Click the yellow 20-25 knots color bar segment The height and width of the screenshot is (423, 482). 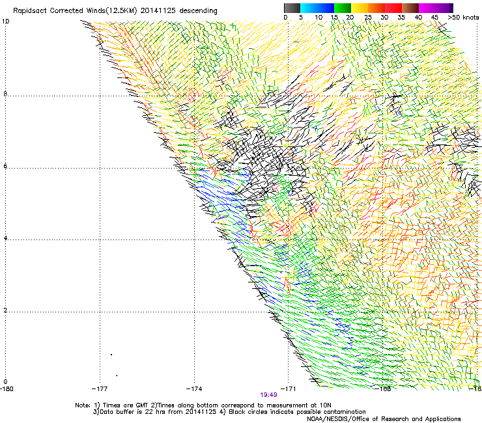coord(360,8)
